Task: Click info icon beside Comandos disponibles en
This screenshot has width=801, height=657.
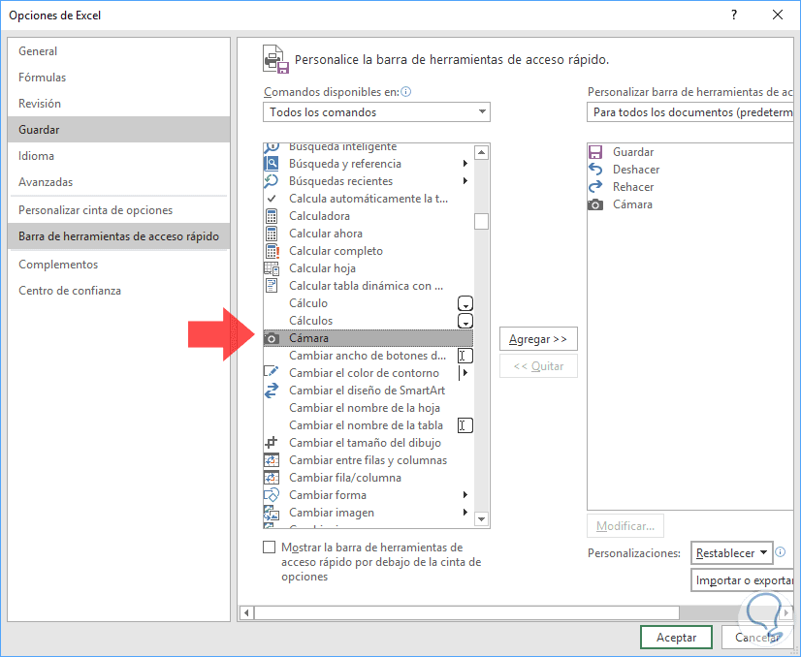Action: point(406,92)
